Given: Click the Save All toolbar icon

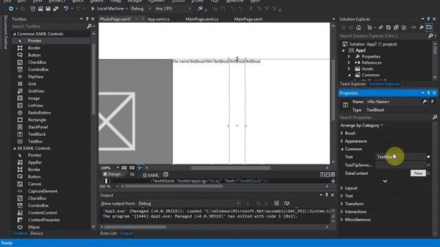Looking at the screenshot, I should (x=56, y=9).
